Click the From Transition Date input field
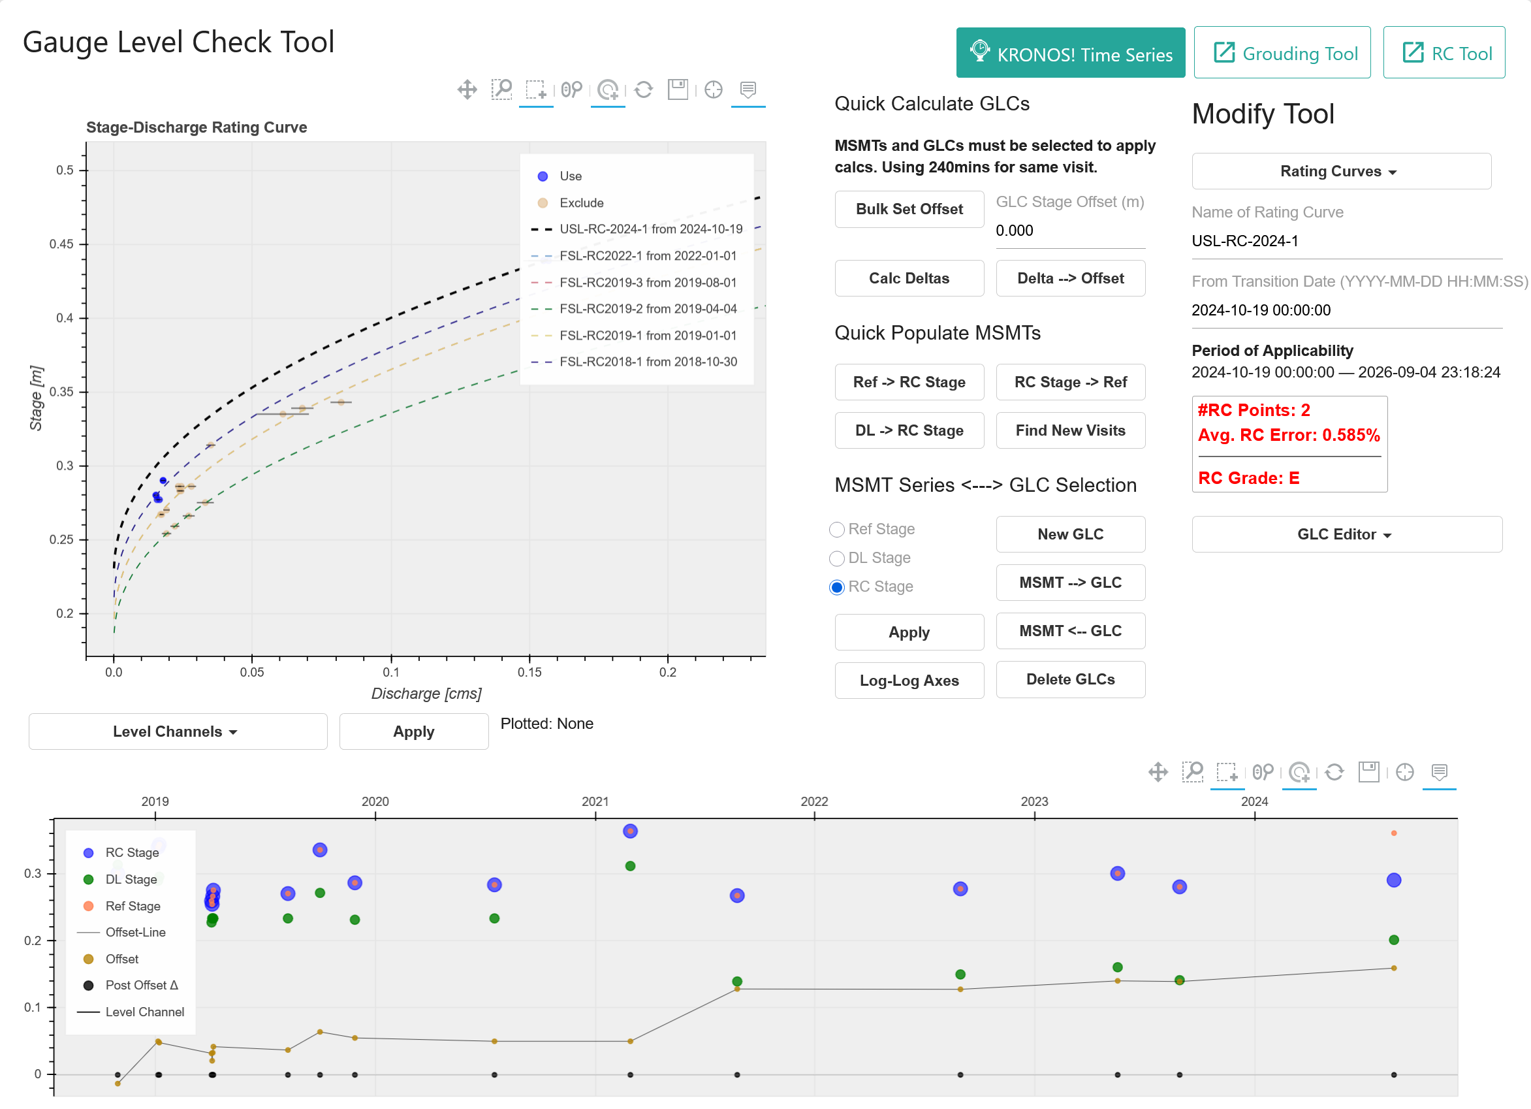Screen dimensions: 1531x1109 [x=1347, y=311]
